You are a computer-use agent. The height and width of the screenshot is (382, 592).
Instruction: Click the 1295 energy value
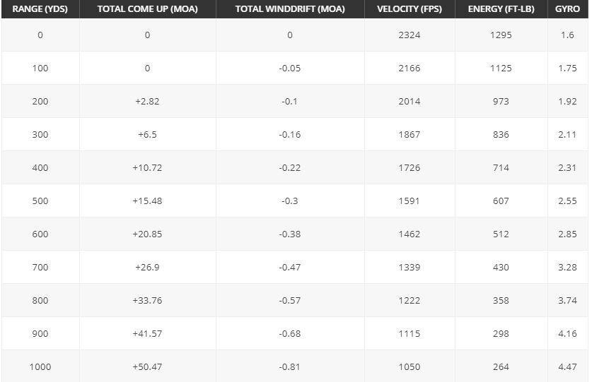click(501, 35)
